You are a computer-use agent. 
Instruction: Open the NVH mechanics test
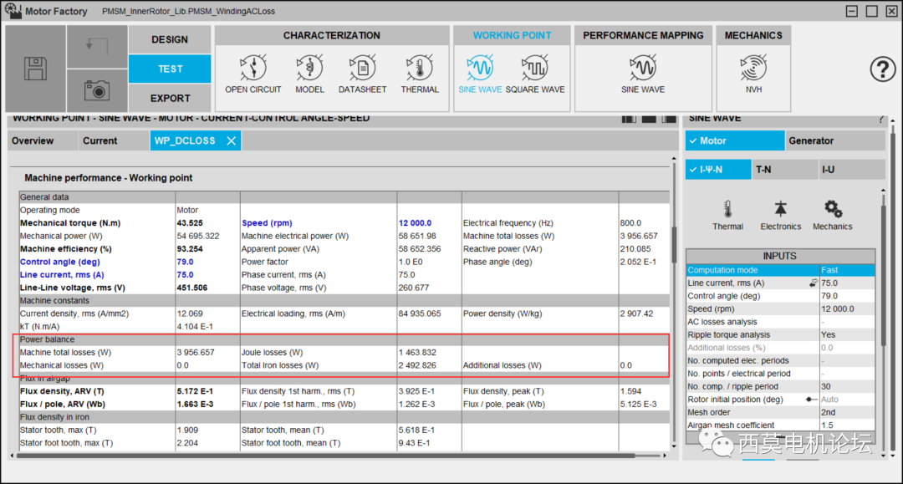753,73
